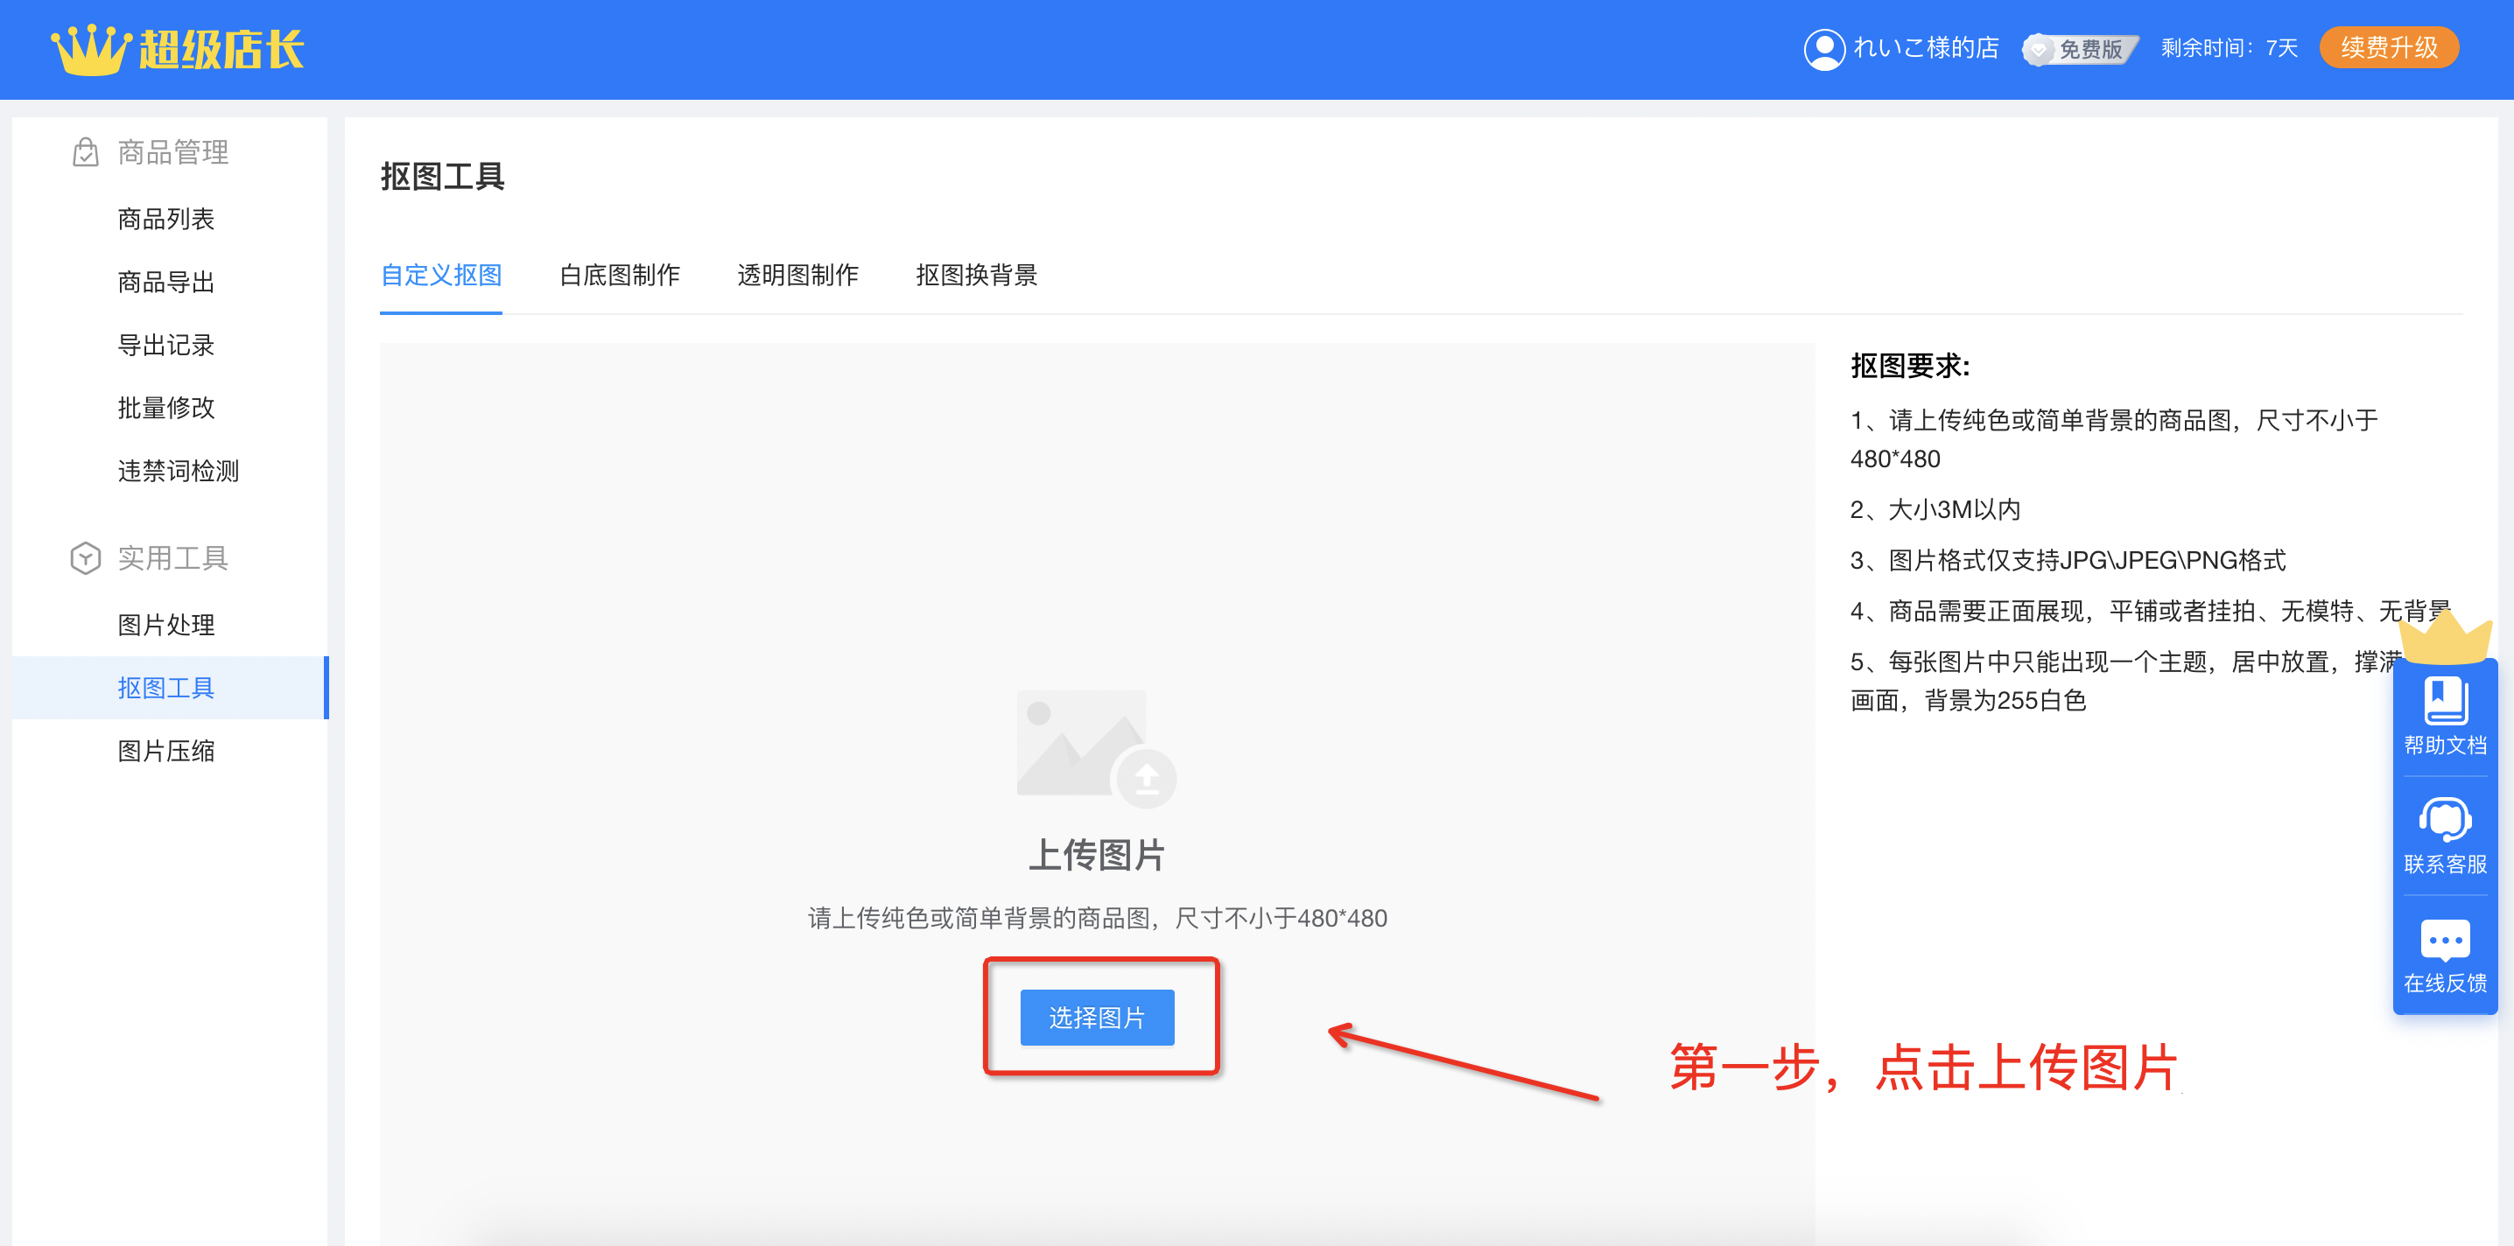Open 图片压缩 sidebar item

click(166, 751)
